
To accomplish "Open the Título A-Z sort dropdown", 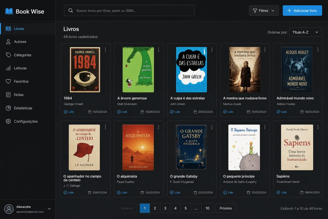I will pyautogui.click(x=305, y=32).
